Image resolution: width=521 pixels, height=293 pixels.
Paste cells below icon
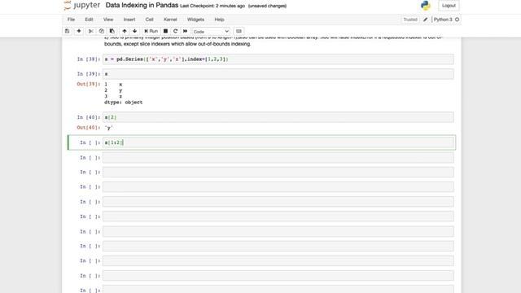pos(112,31)
